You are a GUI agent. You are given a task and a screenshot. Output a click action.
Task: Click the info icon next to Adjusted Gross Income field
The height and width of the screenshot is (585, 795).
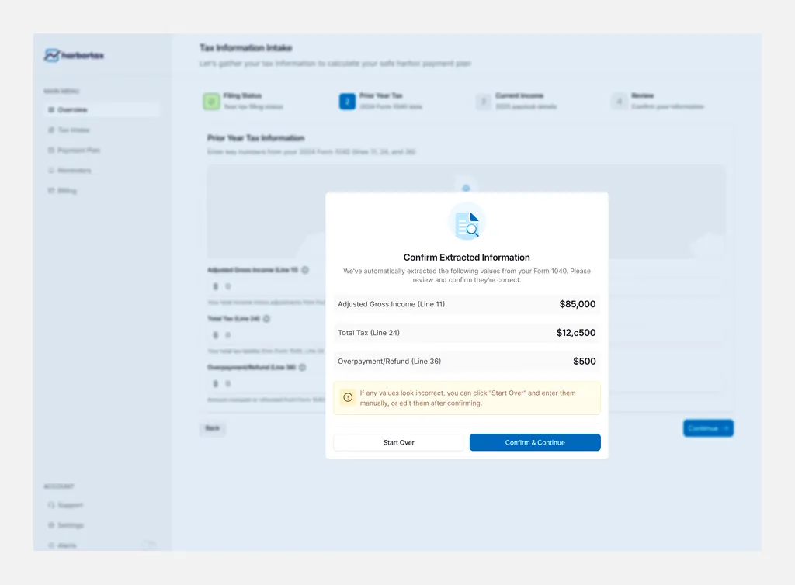(x=305, y=270)
